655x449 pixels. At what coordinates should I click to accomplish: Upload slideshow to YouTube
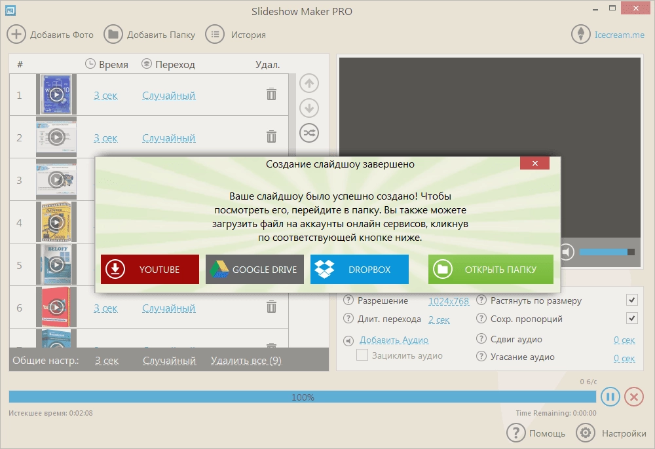click(150, 270)
